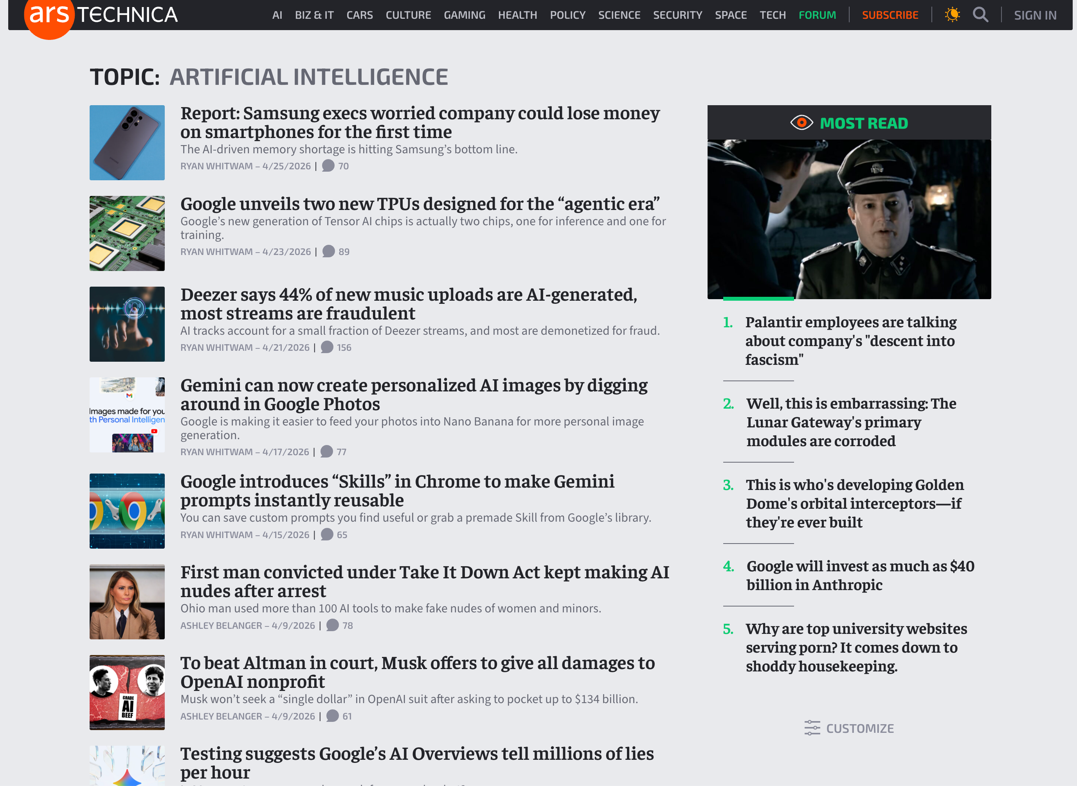Viewport: 1077px width, 786px height.
Task: Go to the Cars section
Action: [360, 15]
